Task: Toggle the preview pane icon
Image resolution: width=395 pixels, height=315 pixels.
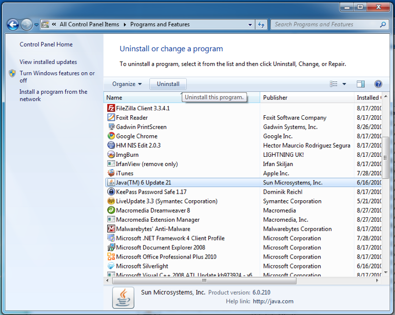Action: pos(361,84)
